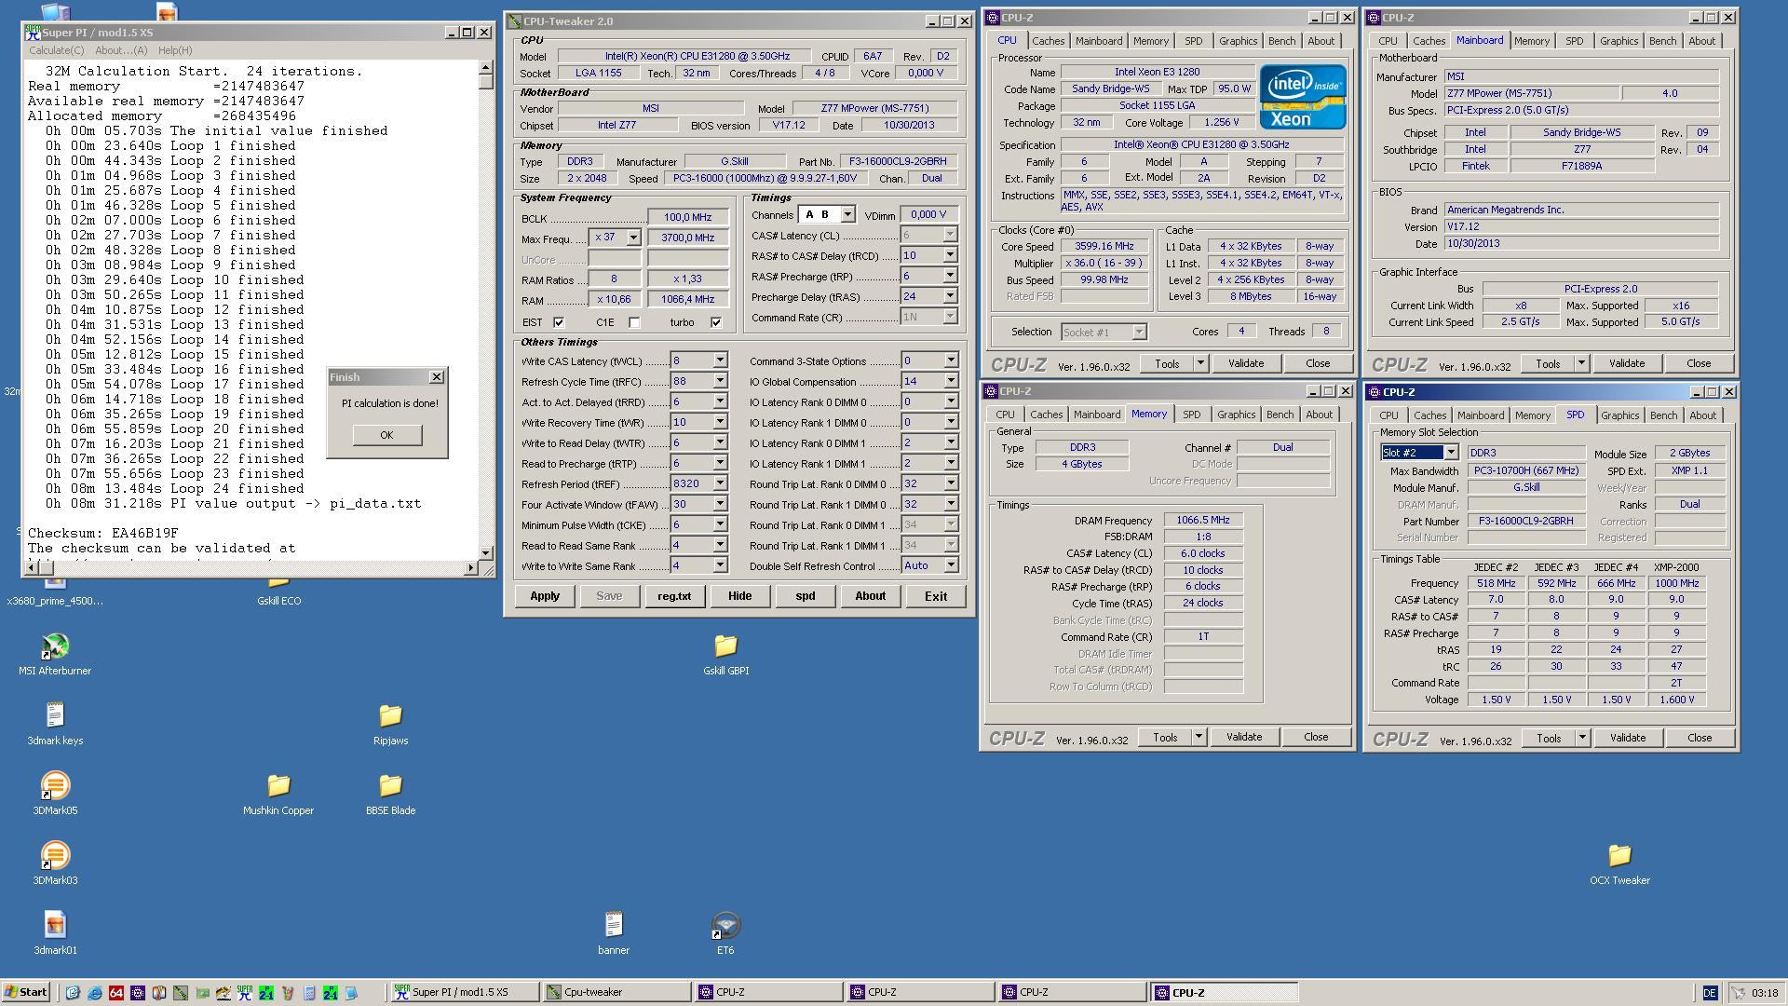This screenshot has height=1006, width=1788.
Task: Expand the Four Activate Window (tFAW) dropdown
Action: pyautogui.click(x=720, y=504)
